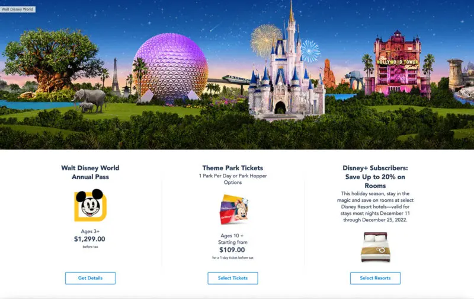Open the Walt Disney World Annual Pass heading
This screenshot has height=299, width=474.
(x=90, y=172)
